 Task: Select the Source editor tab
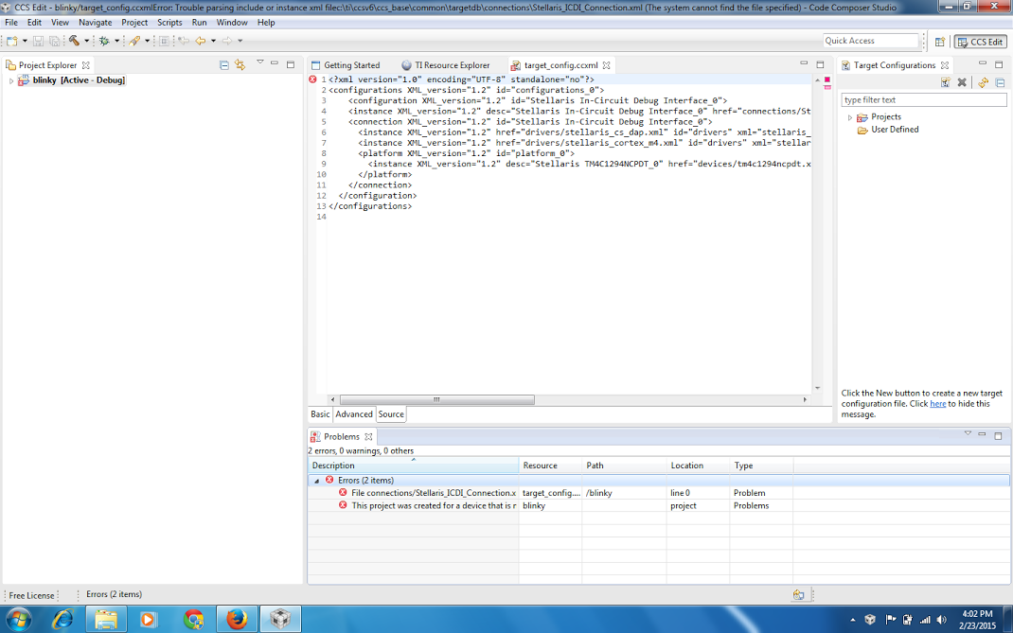click(391, 414)
